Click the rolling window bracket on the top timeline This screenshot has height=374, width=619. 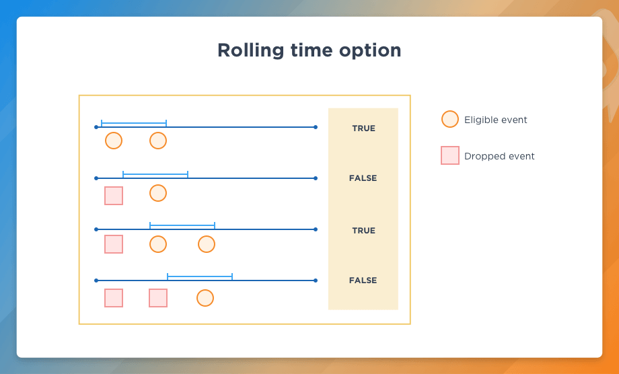coord(134,123)
